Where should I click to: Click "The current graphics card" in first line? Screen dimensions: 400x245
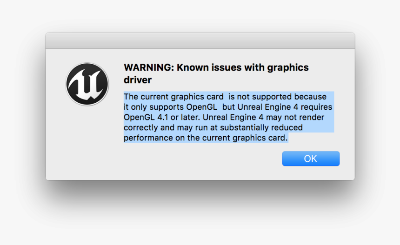(173, 97)
